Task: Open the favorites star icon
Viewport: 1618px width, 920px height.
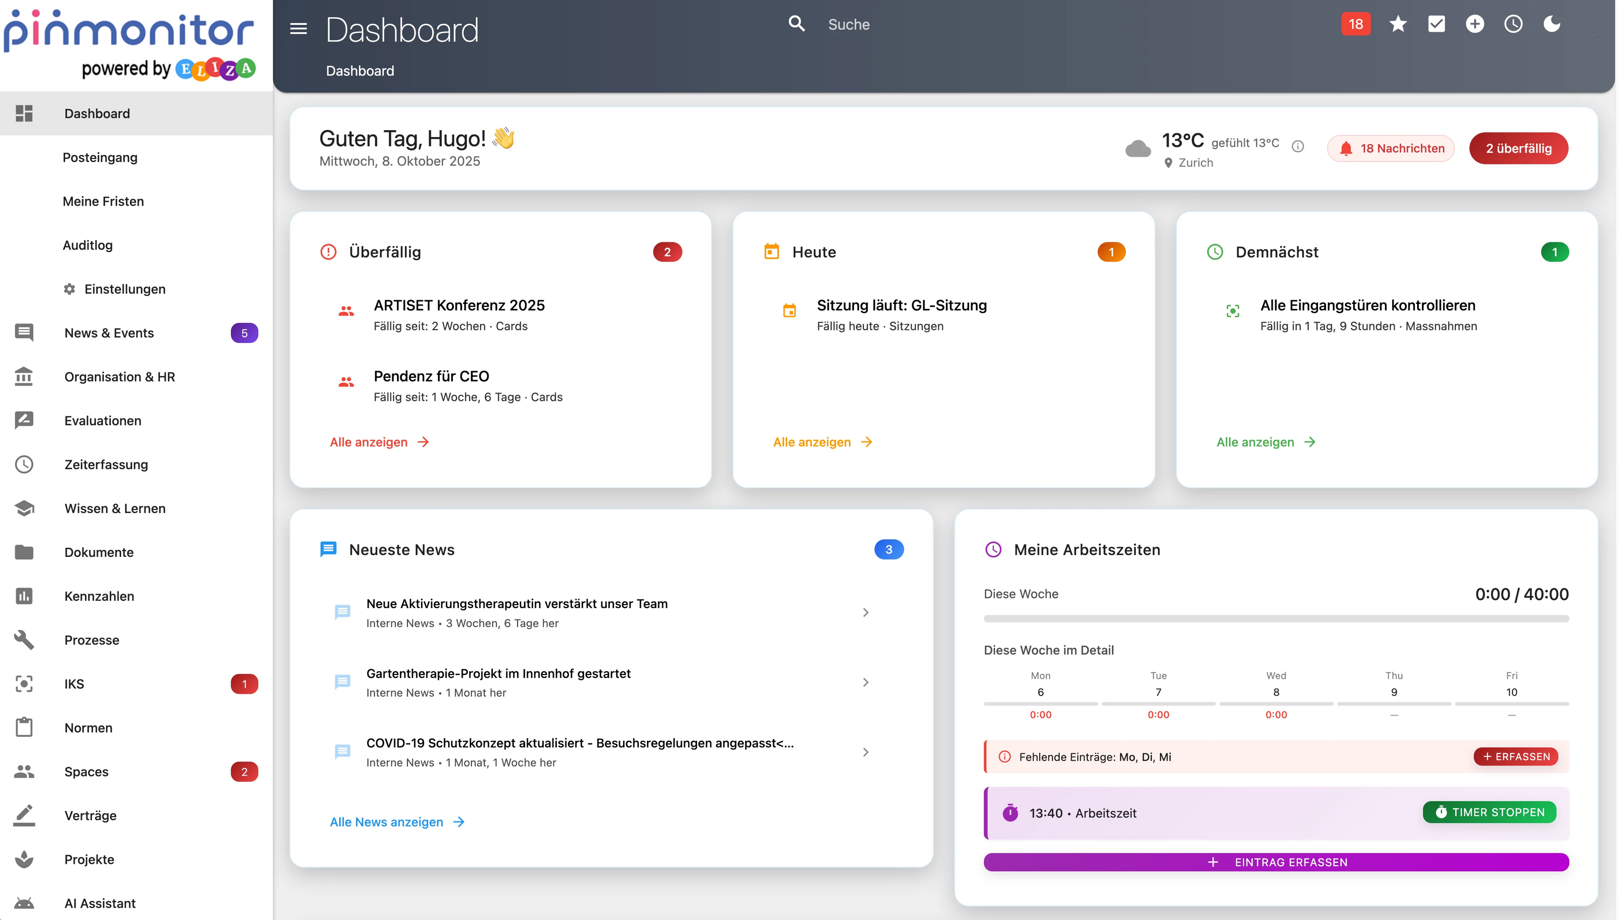Action: [1398, 24]
